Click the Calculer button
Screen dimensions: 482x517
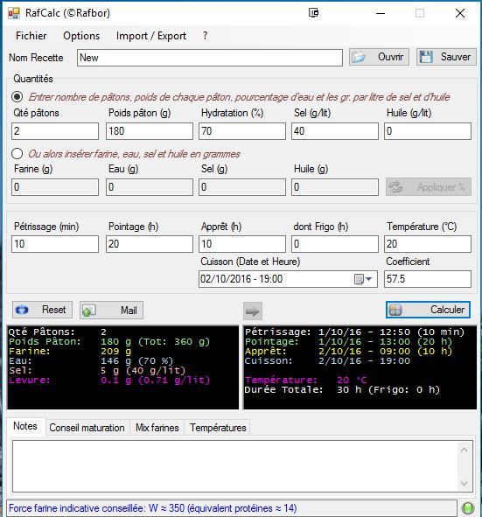429,310
